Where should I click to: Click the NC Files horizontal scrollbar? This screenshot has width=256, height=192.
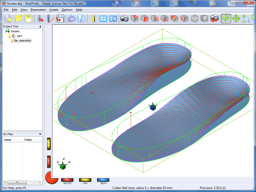click(17, 182)
